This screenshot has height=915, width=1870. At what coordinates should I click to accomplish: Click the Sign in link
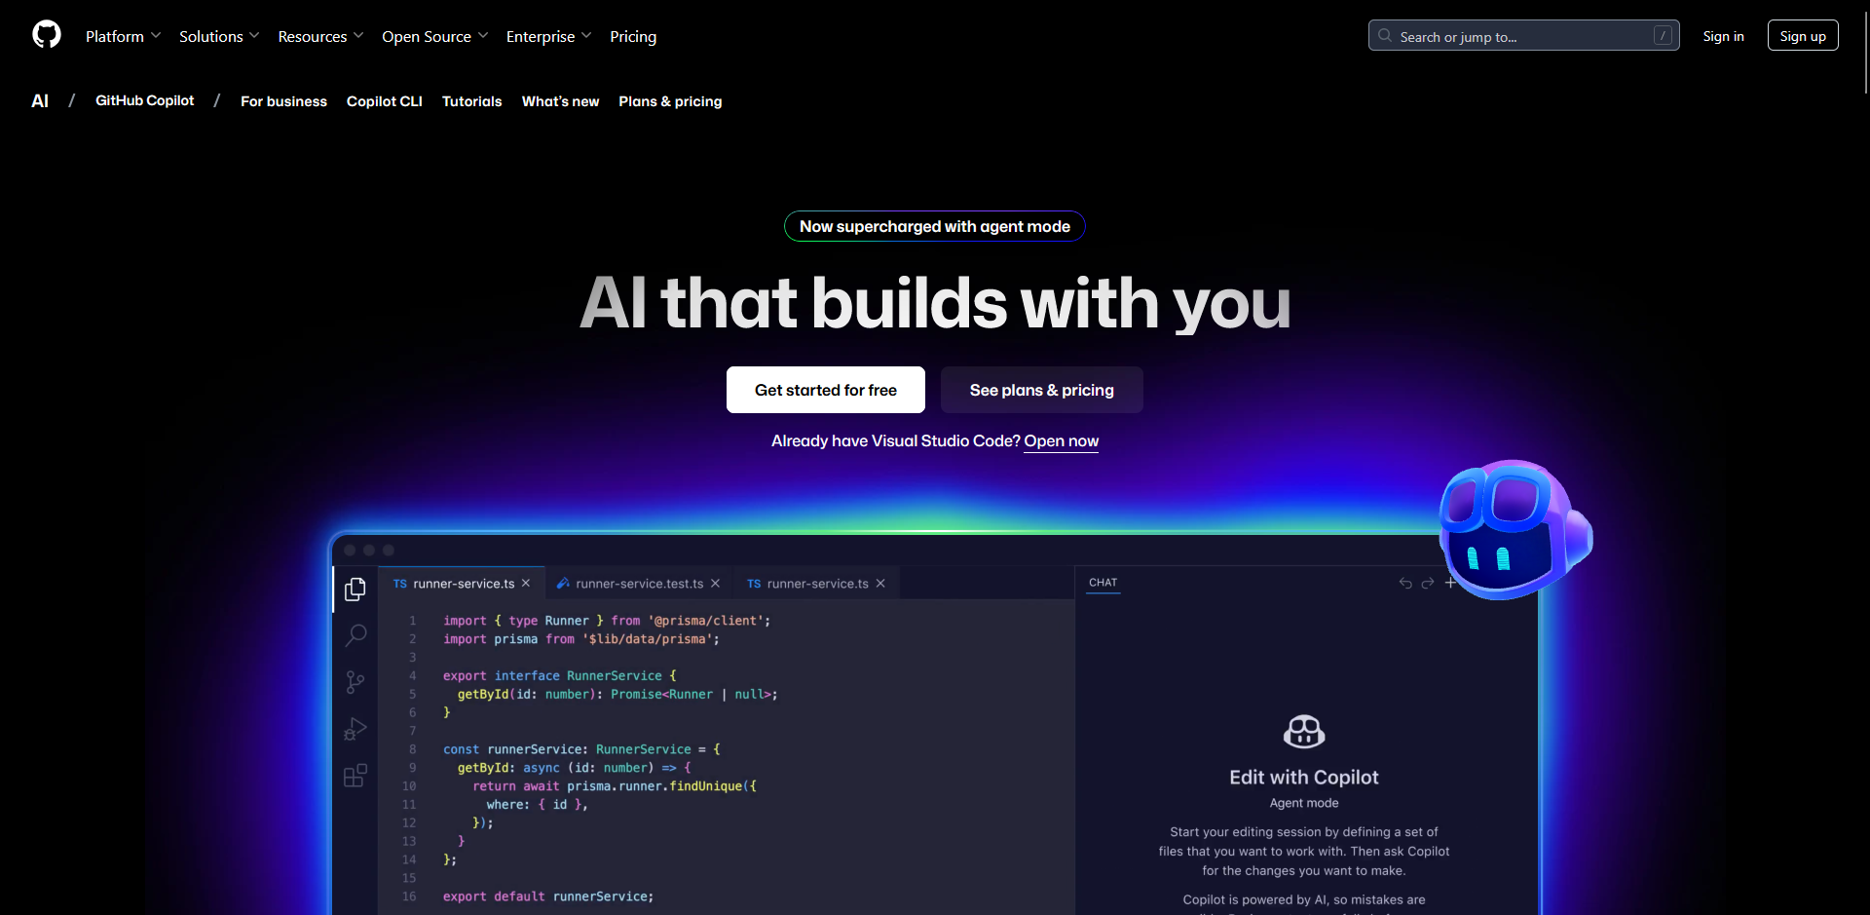coord(1723,36)
